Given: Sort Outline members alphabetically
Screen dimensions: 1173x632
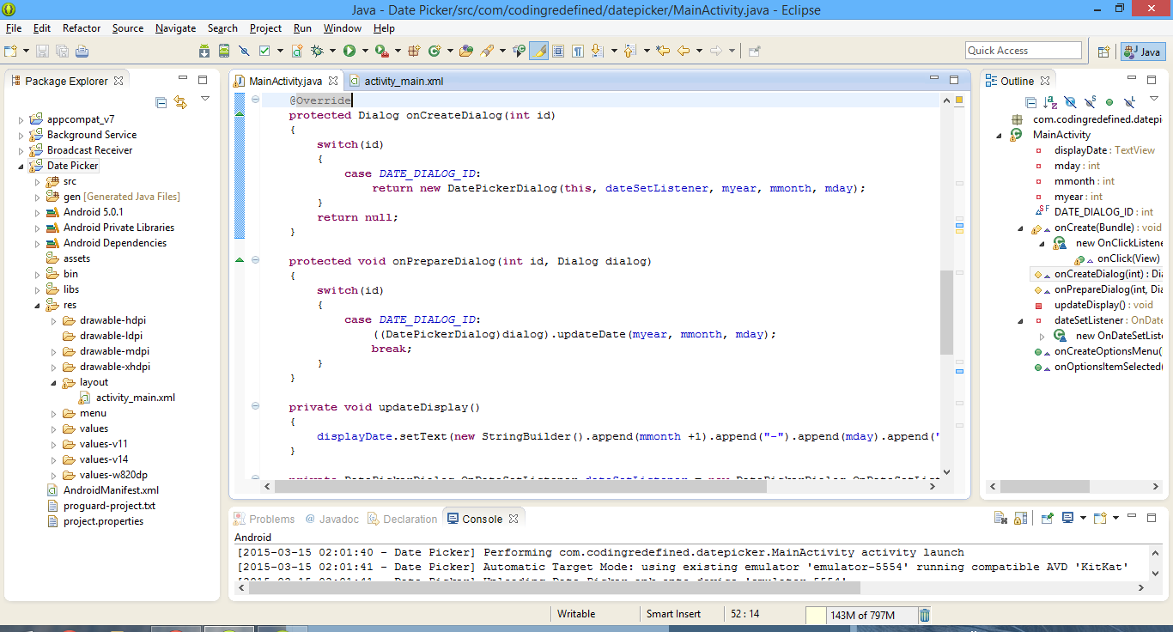Looking at the screenshot, I should pos(1049,101).
